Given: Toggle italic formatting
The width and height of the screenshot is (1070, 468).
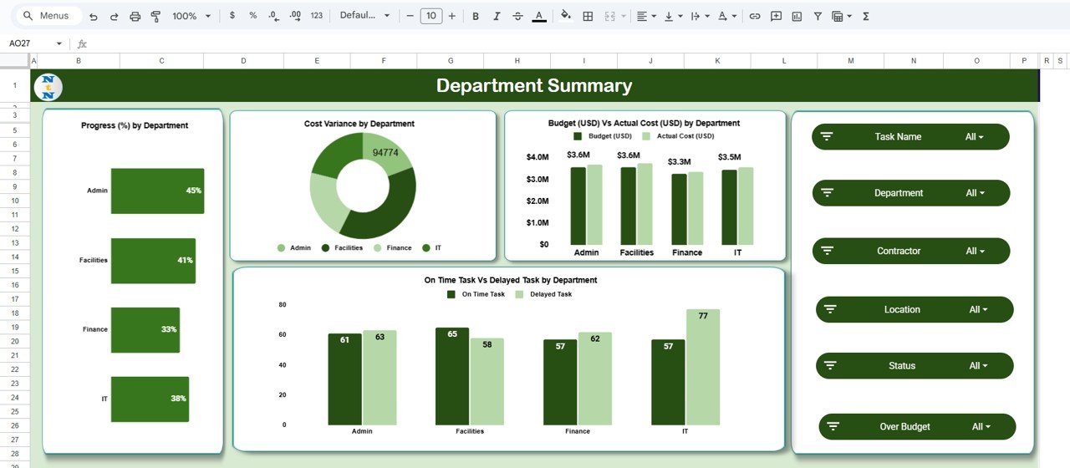Looking at the screenshot, I should pyautogui.click(x=497, y=16).
